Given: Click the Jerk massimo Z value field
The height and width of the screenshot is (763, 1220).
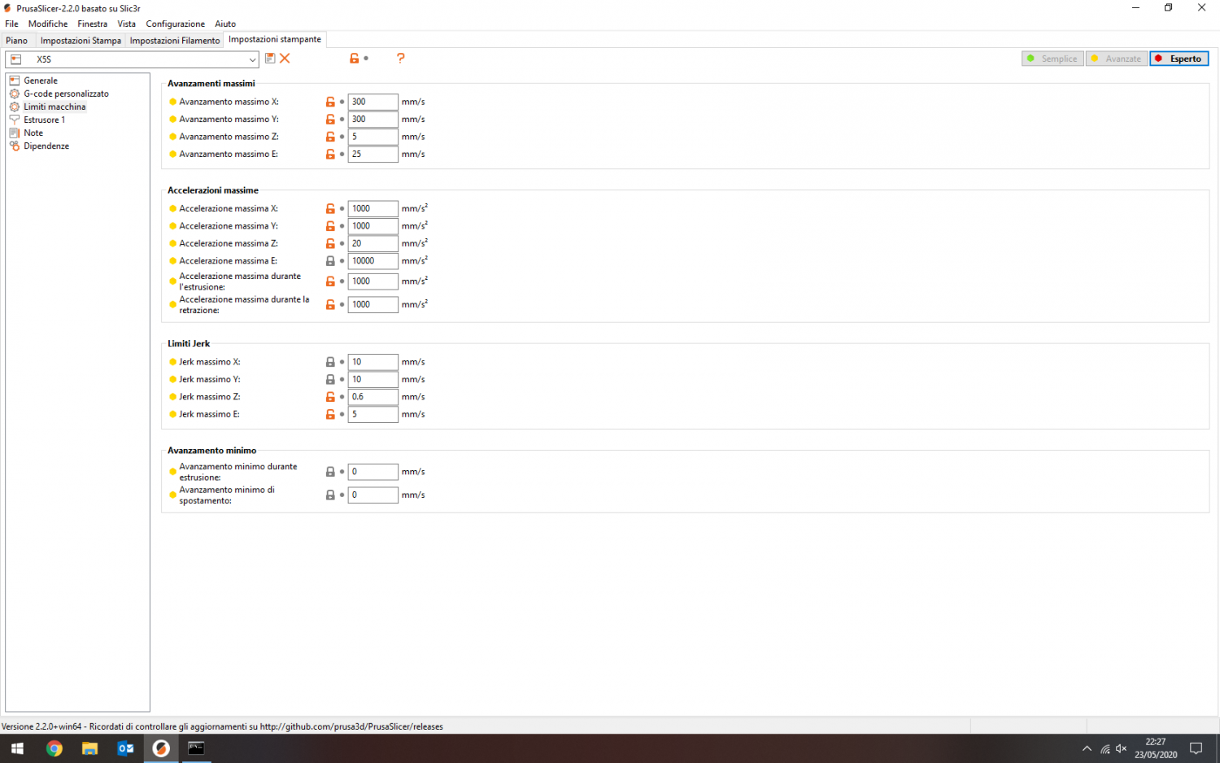Looking at the screenshot, I should [x=373, y=397].
